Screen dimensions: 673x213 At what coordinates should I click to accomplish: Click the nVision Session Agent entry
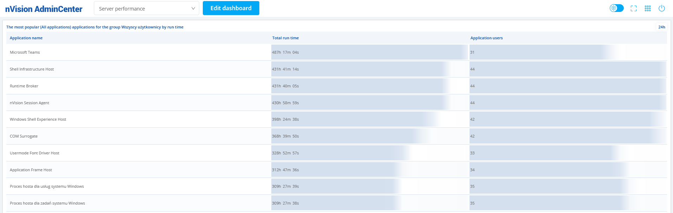point(30,103)
